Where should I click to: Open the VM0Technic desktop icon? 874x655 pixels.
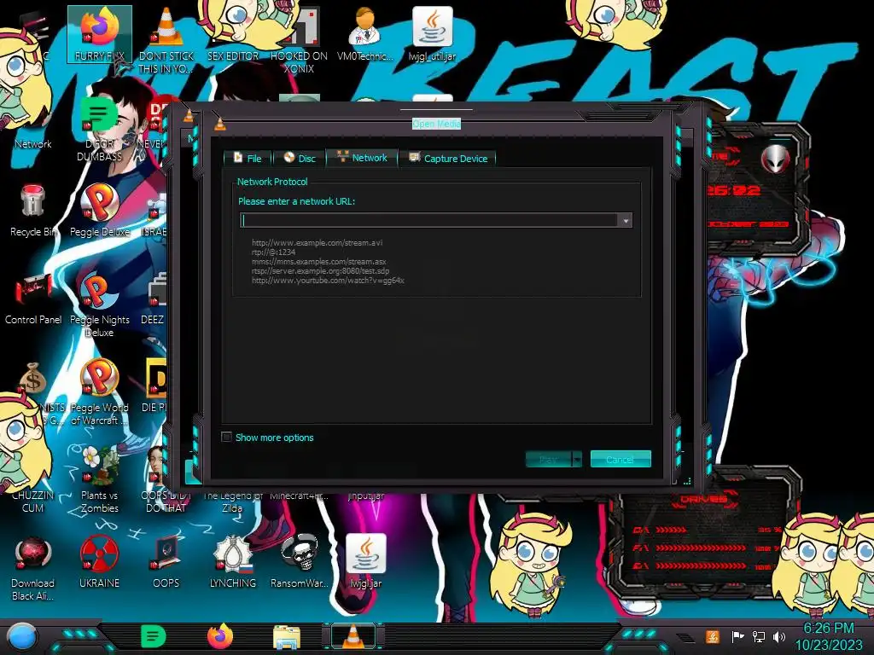pos(365,34)
